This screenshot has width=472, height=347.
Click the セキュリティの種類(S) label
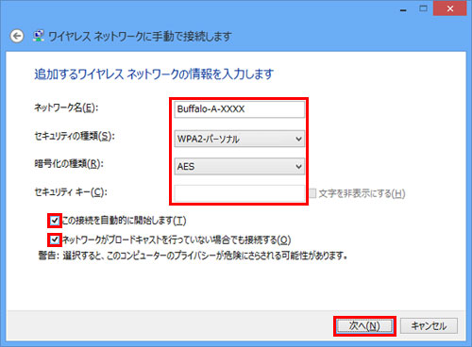click(75, 136)
